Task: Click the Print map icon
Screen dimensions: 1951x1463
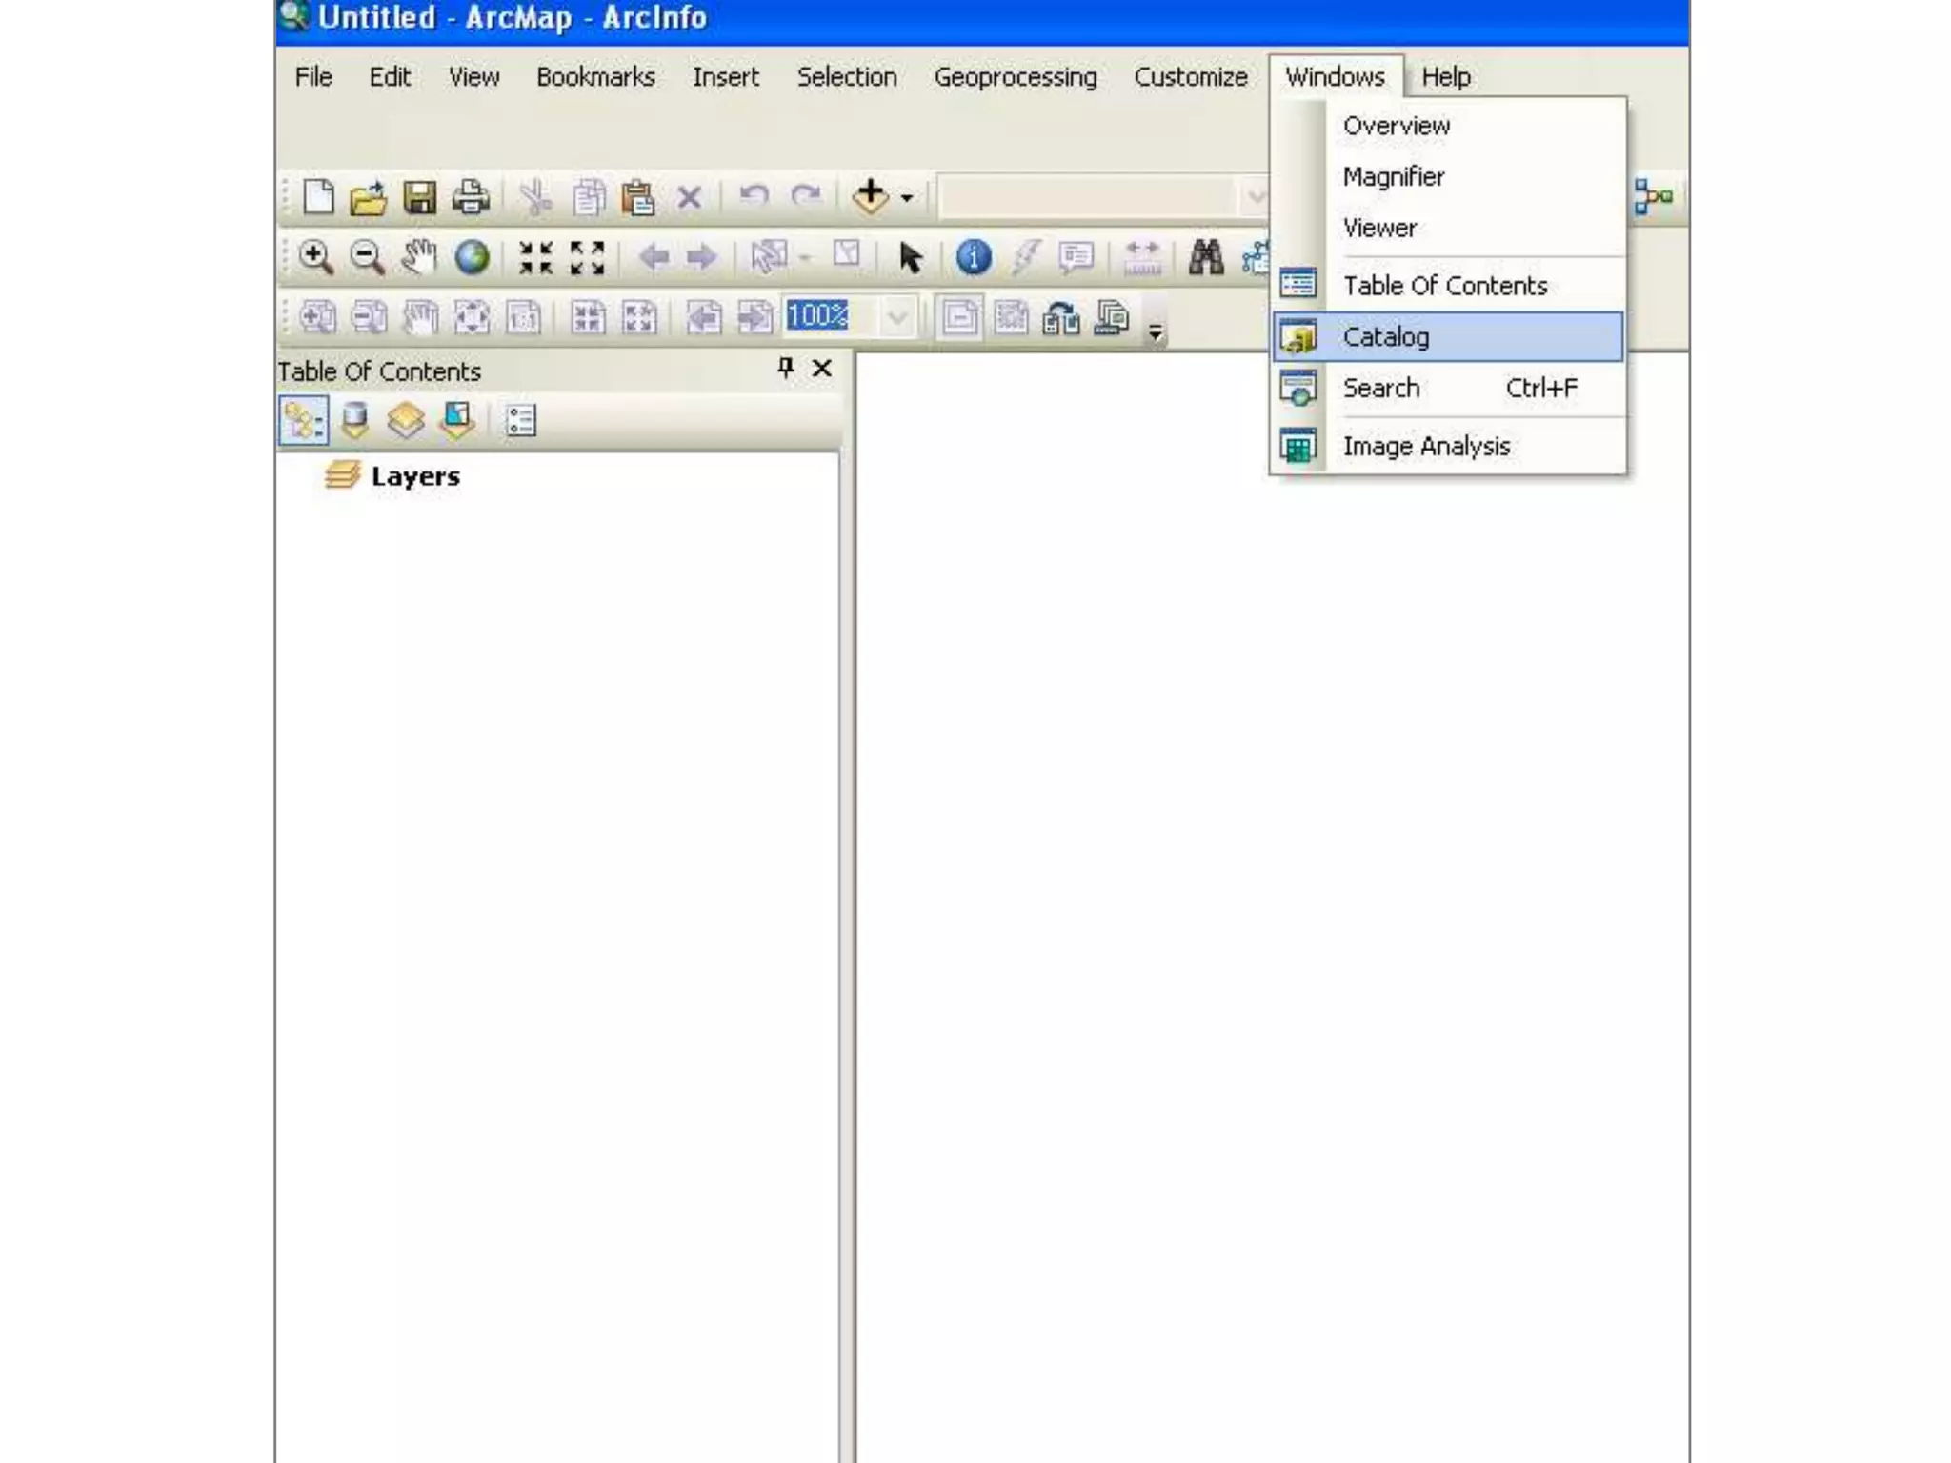Action: [x=471, y=197]
